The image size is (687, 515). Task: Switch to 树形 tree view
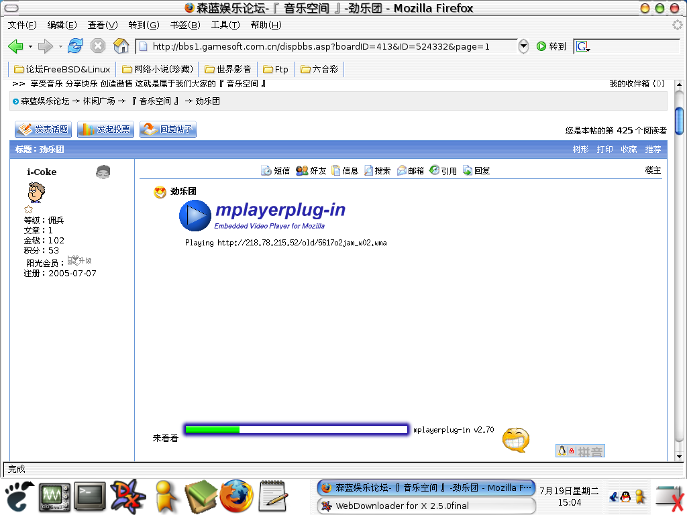click(580, 150)
